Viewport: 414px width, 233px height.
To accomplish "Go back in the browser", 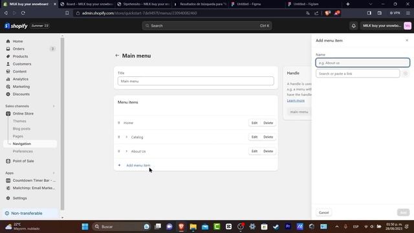I will pyautogui.click(x=6, y=13).
